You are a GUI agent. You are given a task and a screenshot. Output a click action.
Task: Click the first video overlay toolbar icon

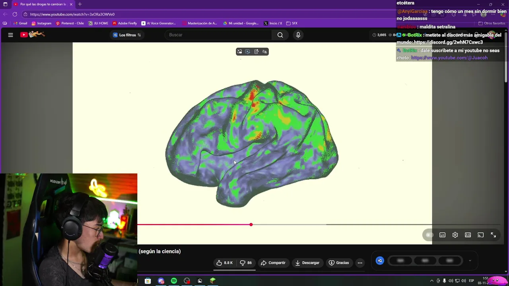[x=239, y=52]
